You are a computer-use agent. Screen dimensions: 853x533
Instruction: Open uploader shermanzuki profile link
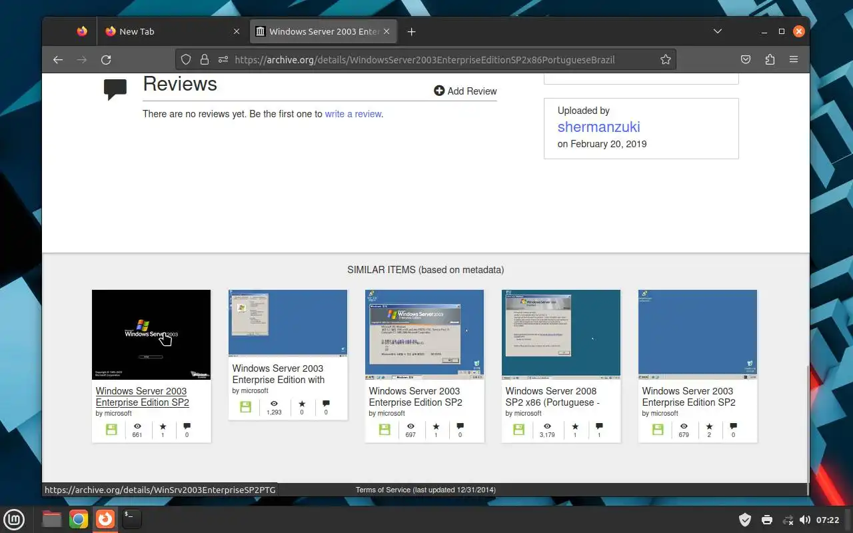[598, 127]
